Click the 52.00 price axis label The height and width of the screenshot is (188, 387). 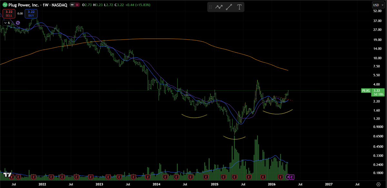(x=377, y=11)
